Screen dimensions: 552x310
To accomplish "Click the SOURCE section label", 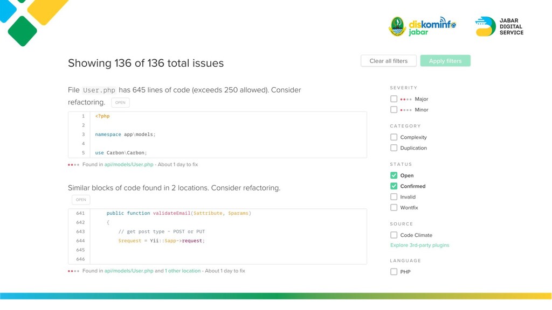I will (401, 224).
